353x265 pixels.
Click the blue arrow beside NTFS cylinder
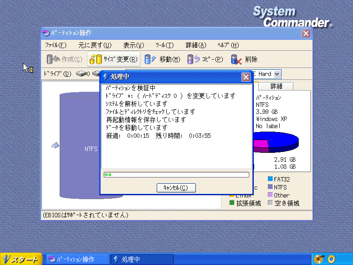[x=55, y=145]
